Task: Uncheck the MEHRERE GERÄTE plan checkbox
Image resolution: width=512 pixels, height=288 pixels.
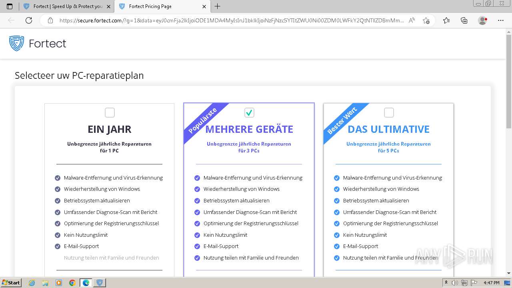Action: [x=249, y=113]
